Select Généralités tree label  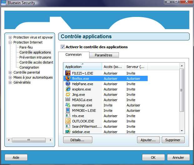tap(22, 82)
